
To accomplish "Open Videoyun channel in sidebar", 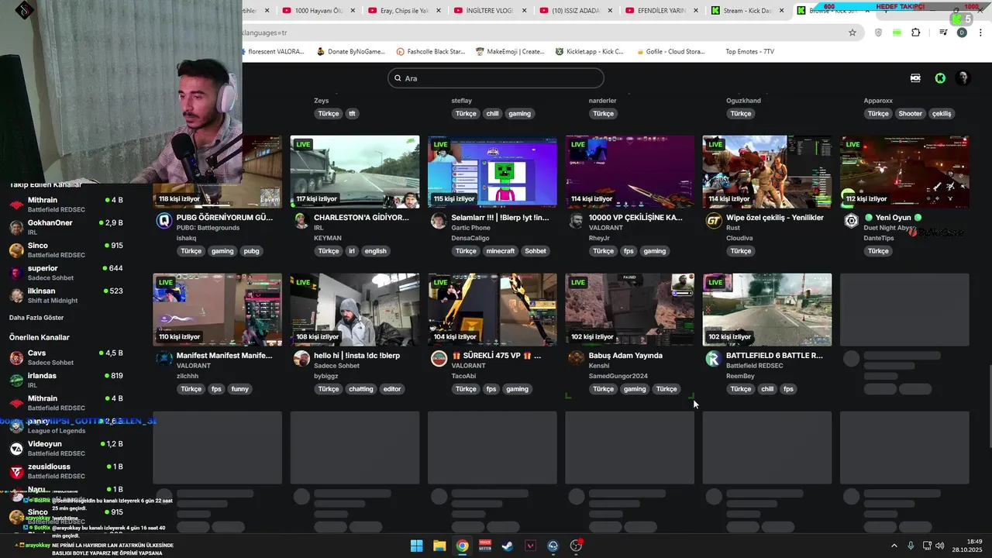I will click(x=67, y=449).
